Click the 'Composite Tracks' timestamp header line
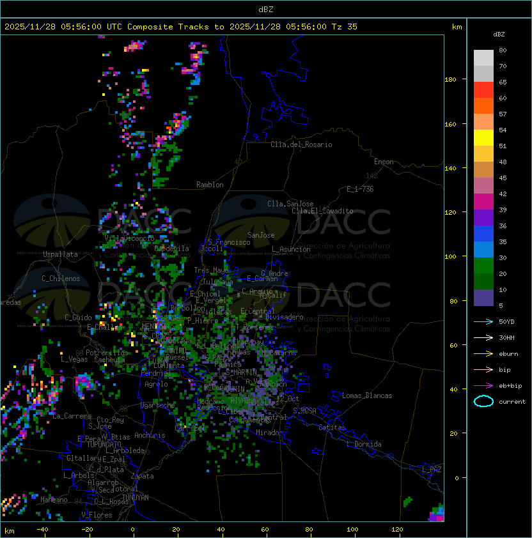Screen dimensions: 532x538 click(x=181, y=27)
